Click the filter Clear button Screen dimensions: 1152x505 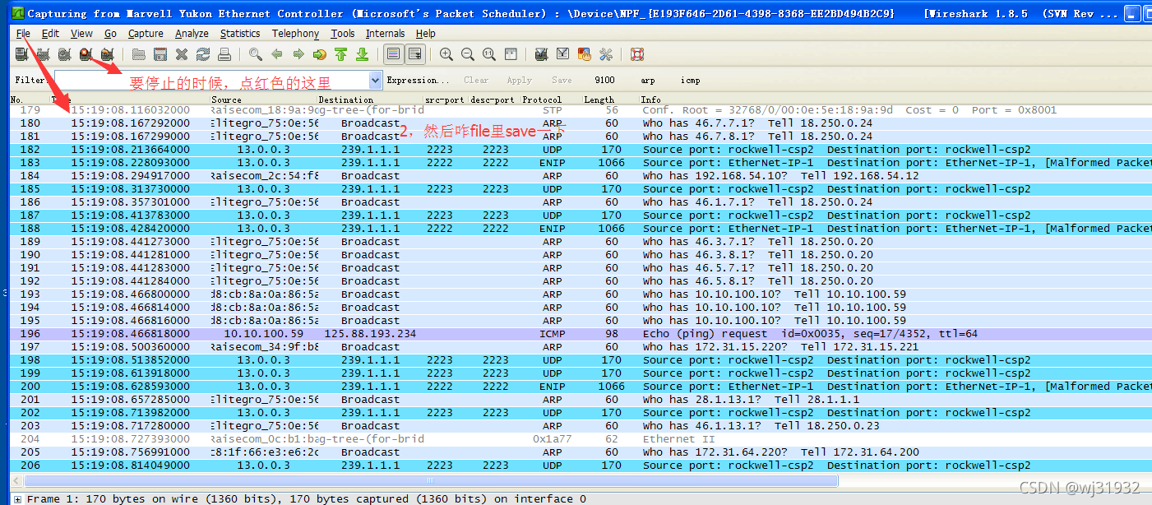click(476, 80)
